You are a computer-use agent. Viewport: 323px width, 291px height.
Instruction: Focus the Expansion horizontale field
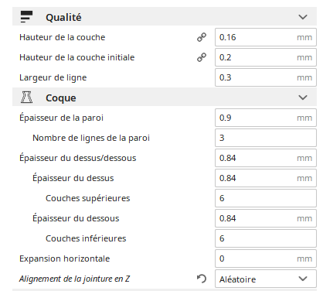click(x=266, y=258)
